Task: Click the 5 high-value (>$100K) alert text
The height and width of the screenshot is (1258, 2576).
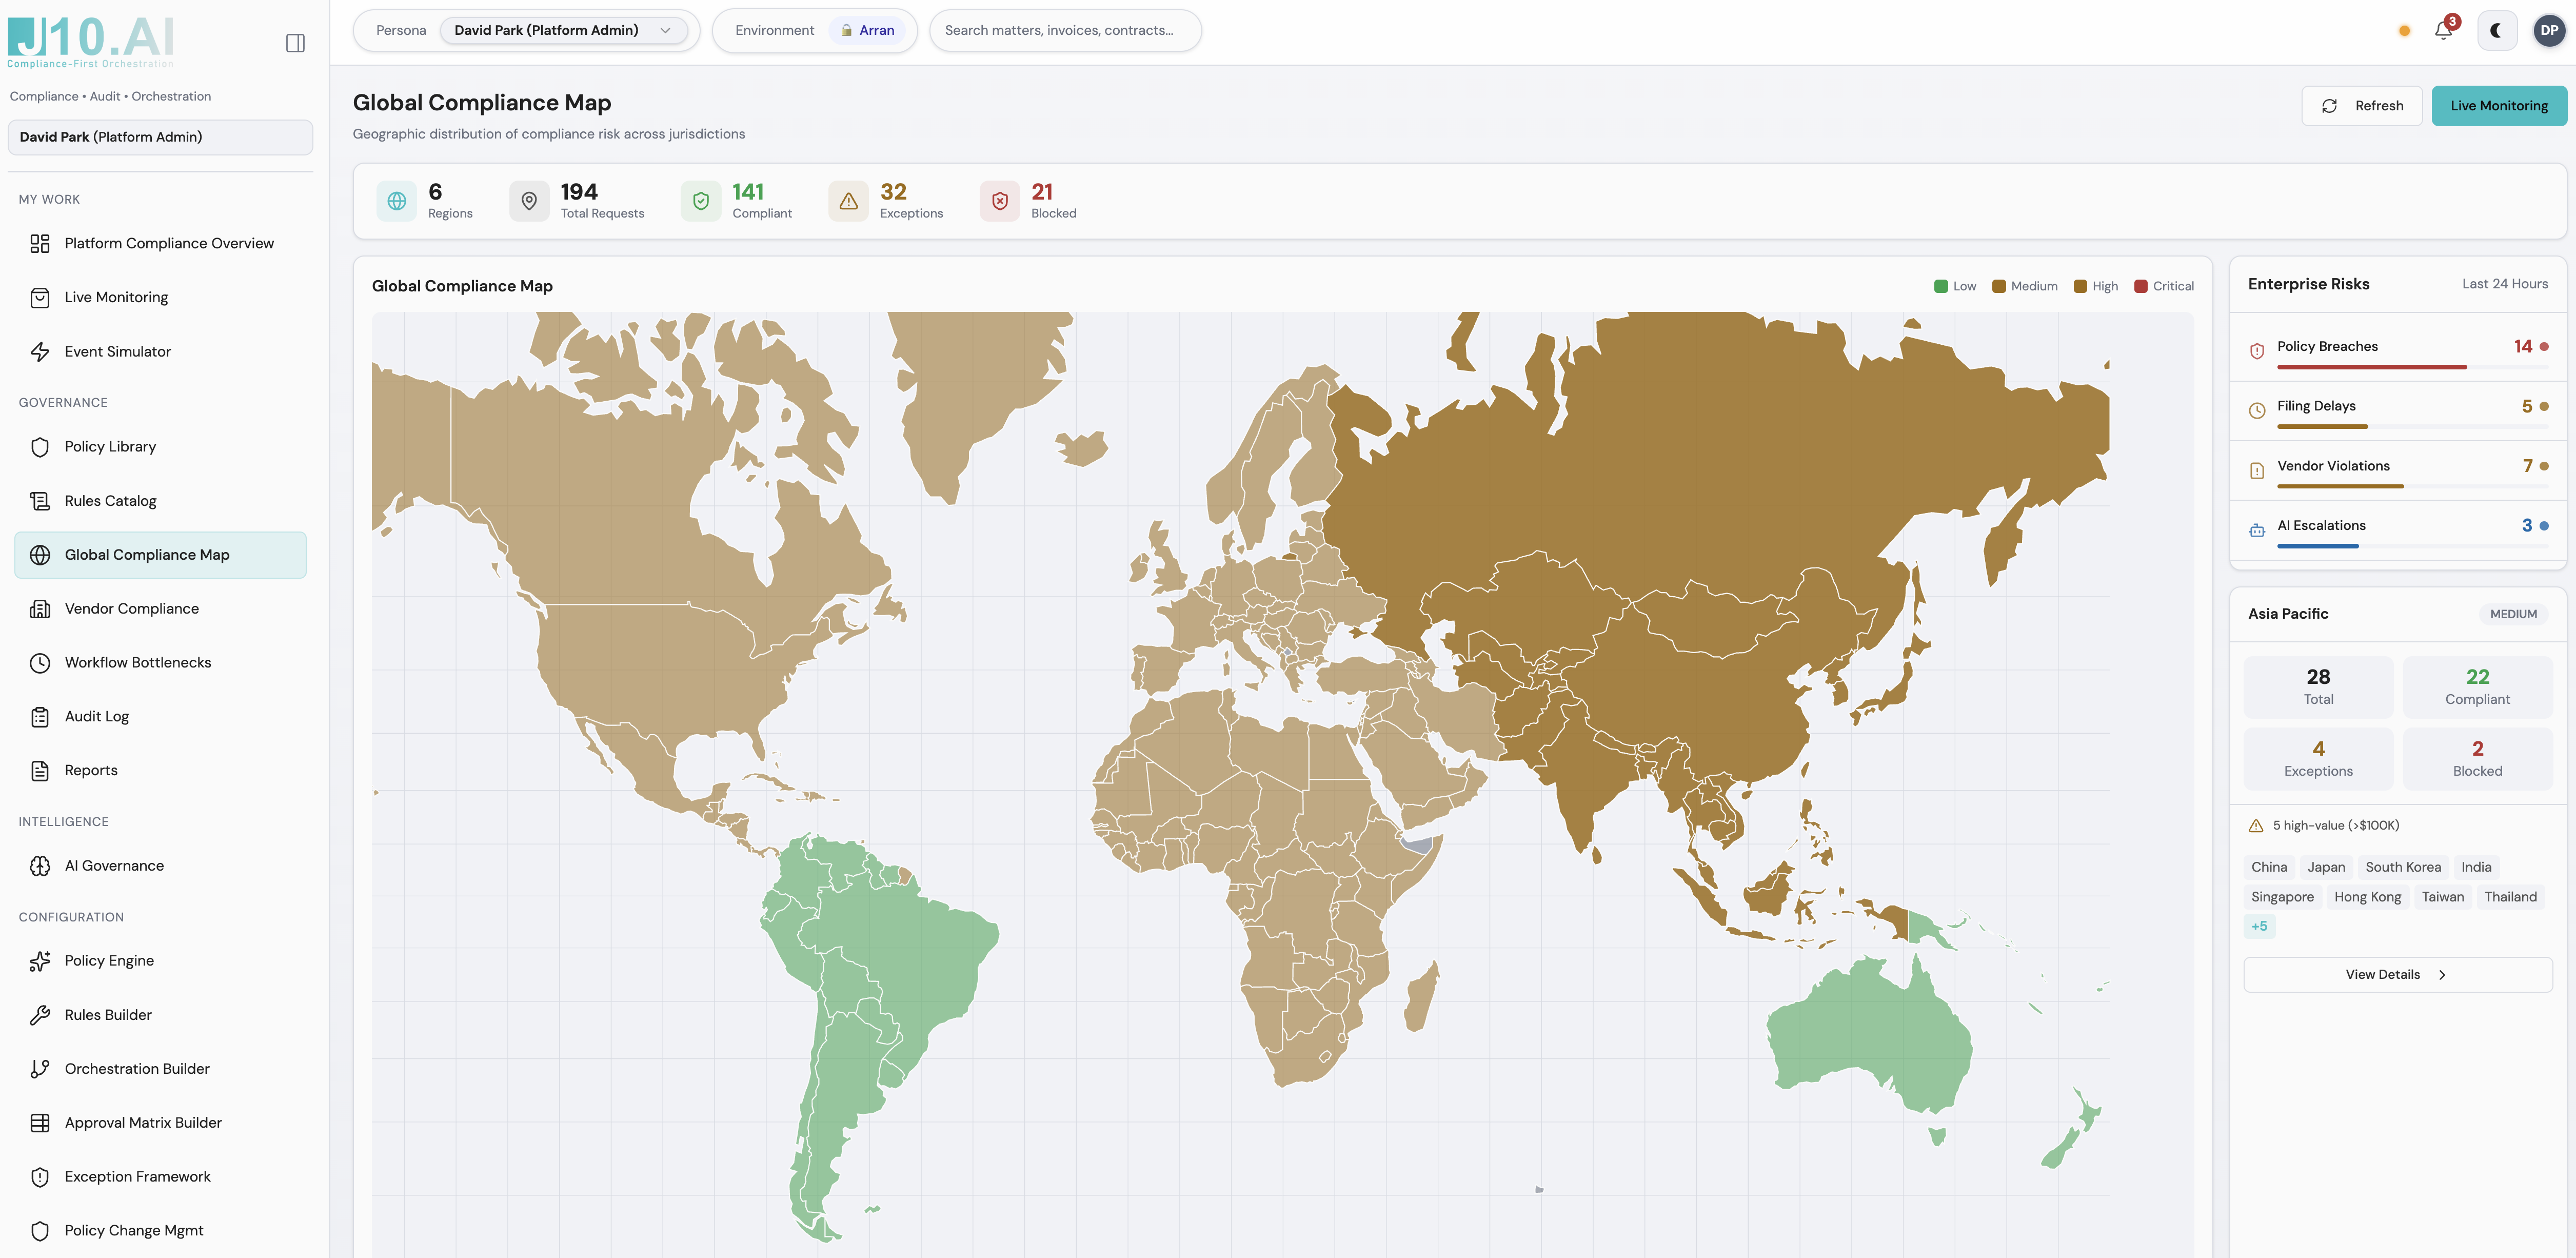Action: pos(2335,825)
